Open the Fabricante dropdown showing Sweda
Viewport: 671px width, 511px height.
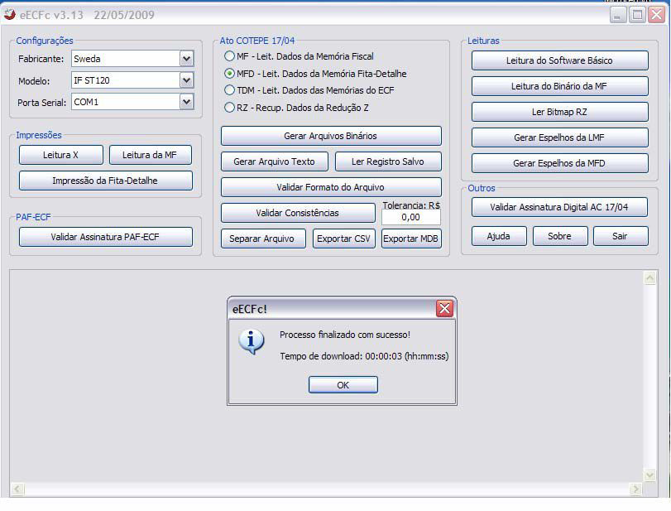coord(186,59)
